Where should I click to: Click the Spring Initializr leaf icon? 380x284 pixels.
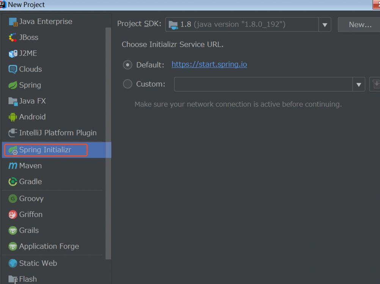click(x=13, y=150)
